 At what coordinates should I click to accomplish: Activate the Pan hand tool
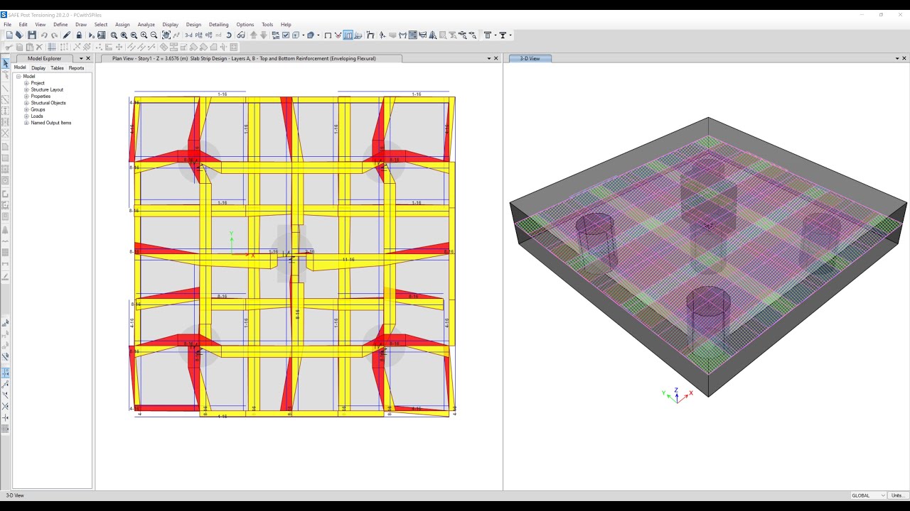(166, 35)
